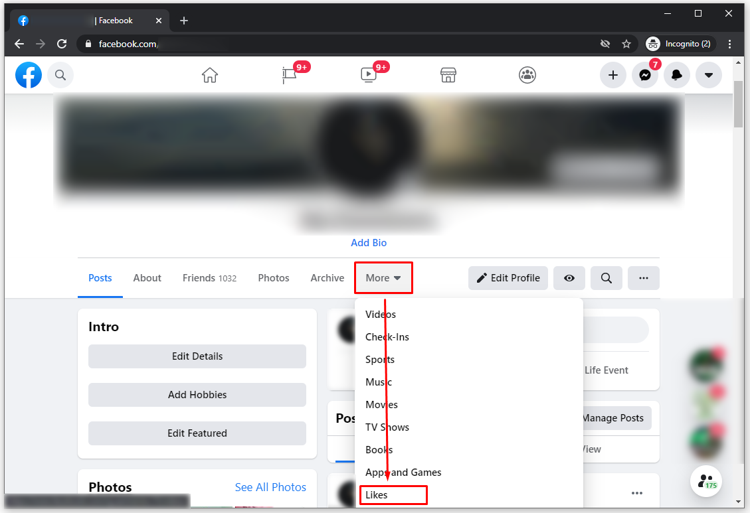This screenshot has height=513, width=750.
Task: Click the View As eye button
Action: tap(569, 278)
